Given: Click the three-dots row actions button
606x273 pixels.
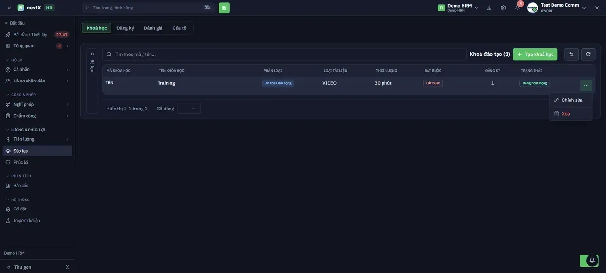Looking at the screenshot, I should coord(586,85).
